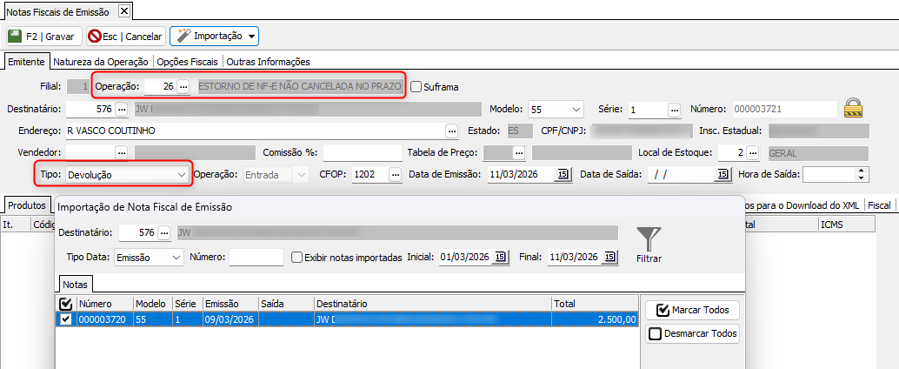The height and width of the screenshot is (369, 899).
Task: Open calendar picker for Data de Saída
Action: pyautogui.click(x=722, y=174)
